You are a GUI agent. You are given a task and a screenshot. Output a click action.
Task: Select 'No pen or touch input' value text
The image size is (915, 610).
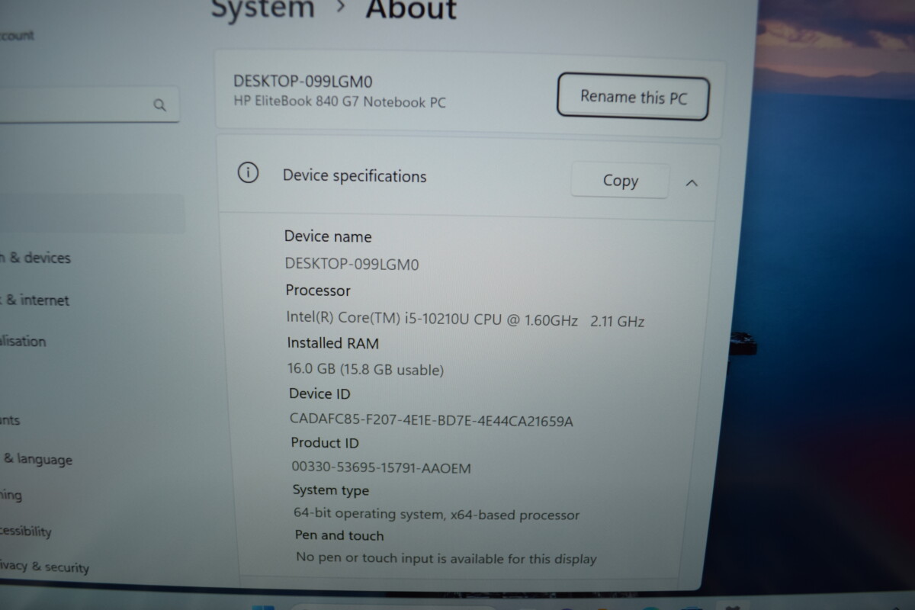(x=446, y=558)
